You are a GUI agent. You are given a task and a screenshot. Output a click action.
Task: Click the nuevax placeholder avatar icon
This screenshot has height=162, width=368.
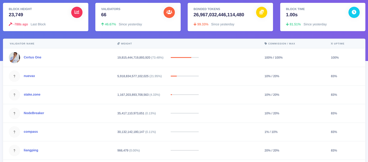(x=14, y=76)
